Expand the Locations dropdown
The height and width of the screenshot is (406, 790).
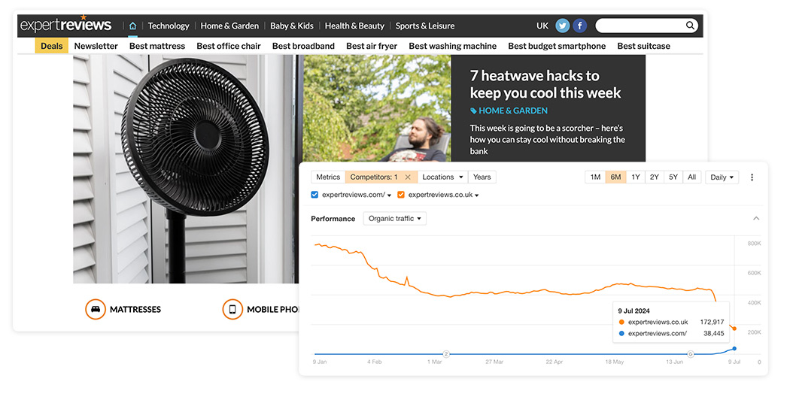coord(442,177)
